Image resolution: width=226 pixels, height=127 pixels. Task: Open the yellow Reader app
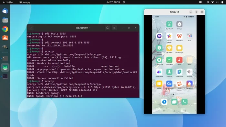click(x=159, y=84)
